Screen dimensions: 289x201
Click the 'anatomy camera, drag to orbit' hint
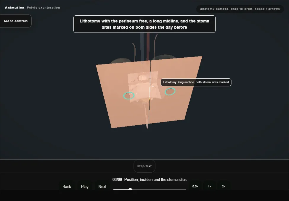click(240, 9)
